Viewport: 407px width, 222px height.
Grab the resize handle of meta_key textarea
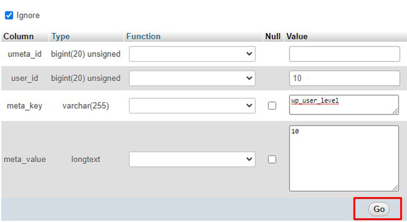tap(395, 111)
